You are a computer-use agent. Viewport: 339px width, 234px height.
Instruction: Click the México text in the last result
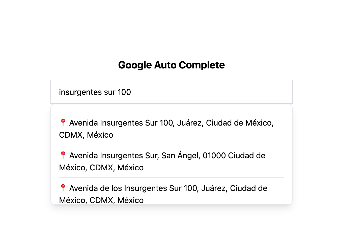pyautogui.click(x=131, y=200)
